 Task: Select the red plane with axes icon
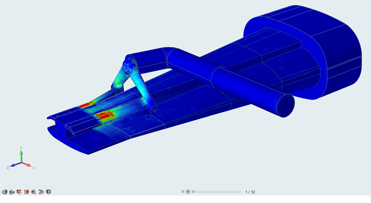[x=26, y=192]
